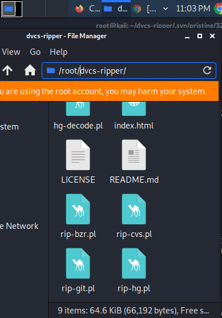
Task: Select the rip-hg.pl Perl script icon
Action: [134, 263]
